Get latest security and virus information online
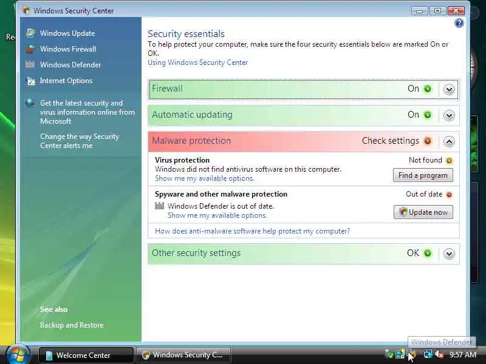 pyautogui.click(x=87, y=112)
